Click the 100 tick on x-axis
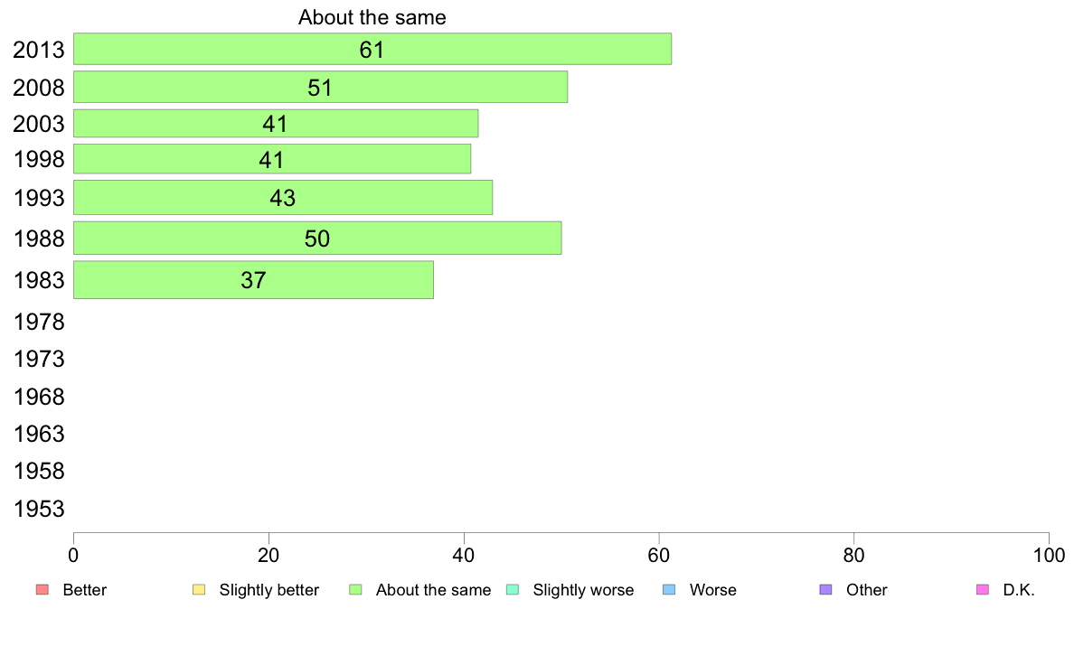 (1049, 556)
